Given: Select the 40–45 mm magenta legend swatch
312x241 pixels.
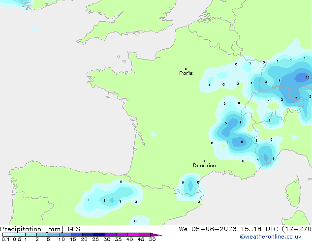Looking at the screenshot, I should click(x=133, y=235).
